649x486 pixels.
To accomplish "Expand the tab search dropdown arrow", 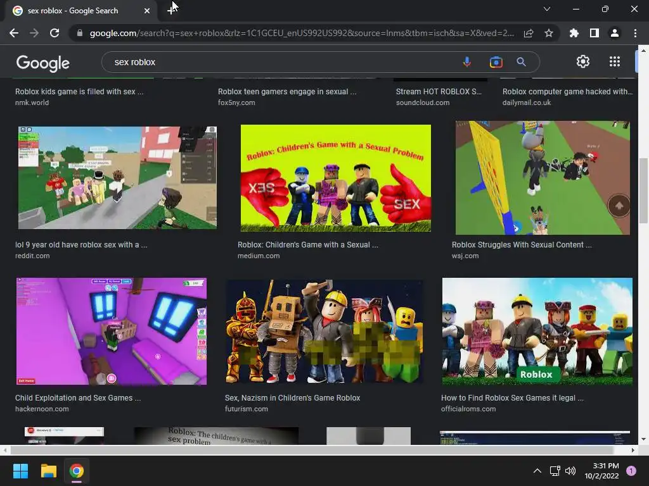I will [x=547, y=9].
